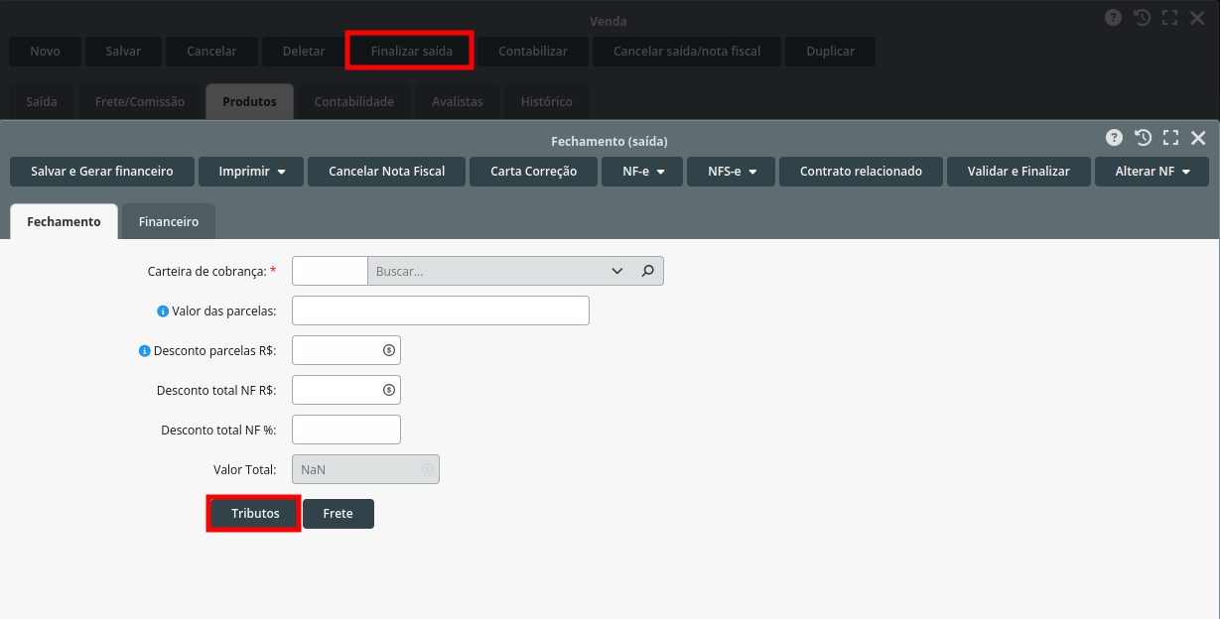Focus the Desconto total NF % field
The image size is (1220, 619).
coord(346,430)
